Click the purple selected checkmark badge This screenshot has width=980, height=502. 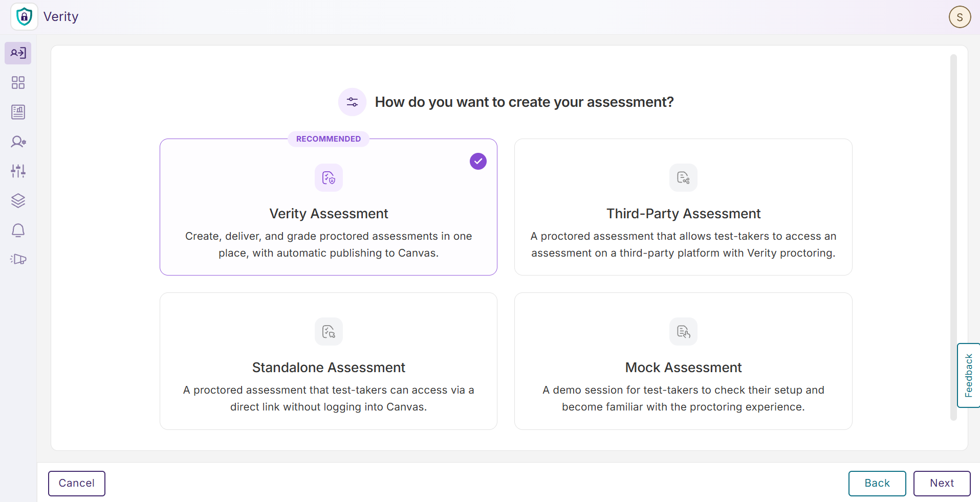tap(478, 161)
